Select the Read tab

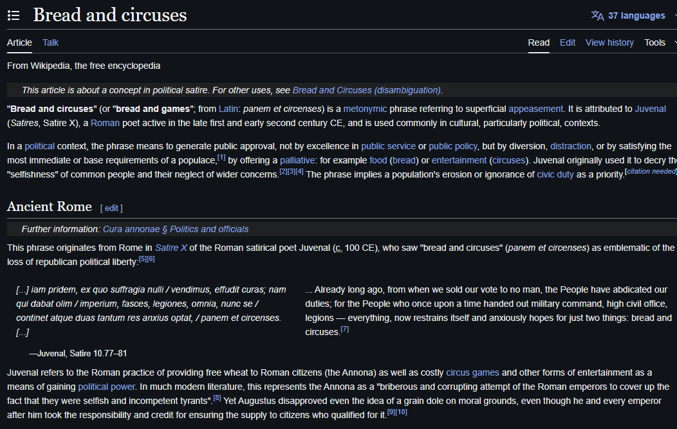(x=539, y=42)
